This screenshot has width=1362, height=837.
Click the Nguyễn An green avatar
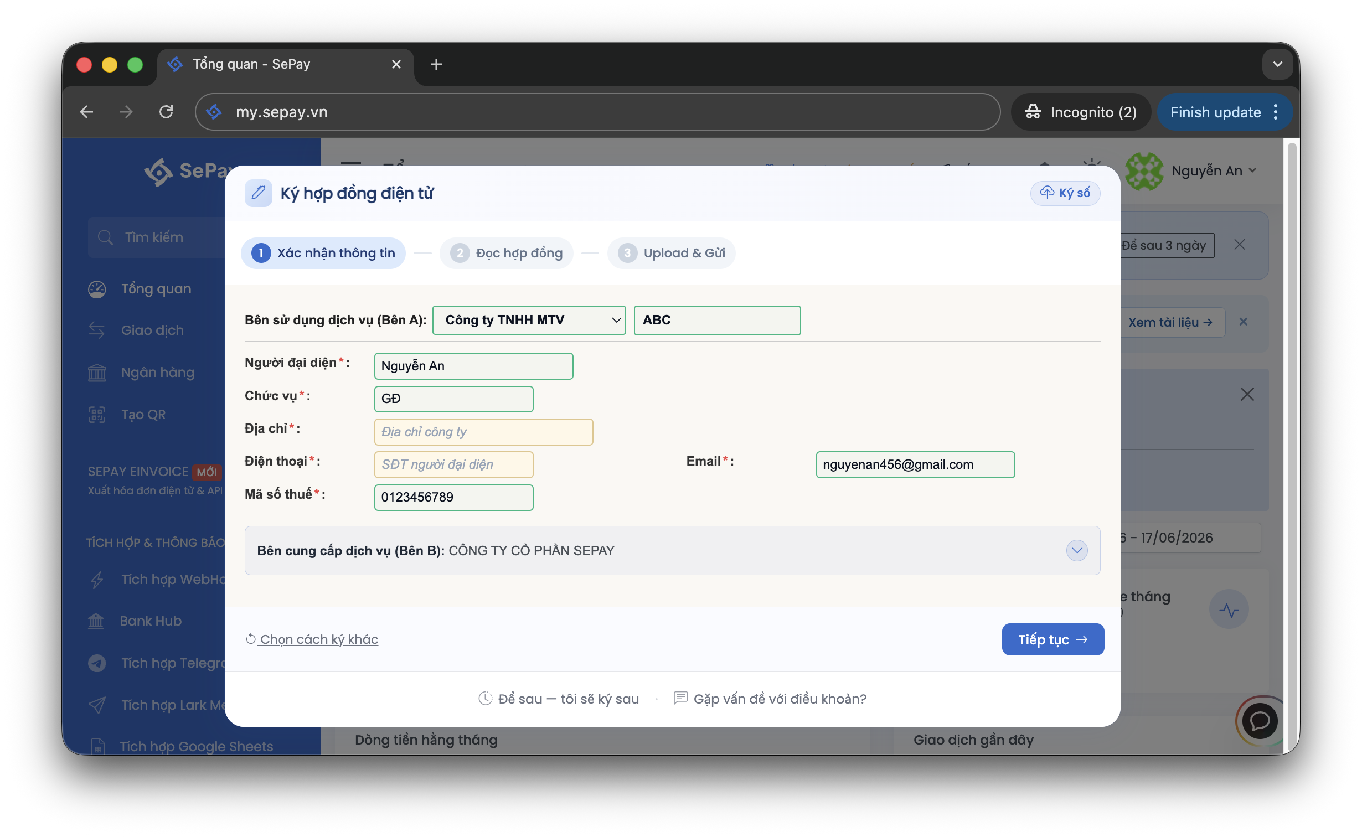(1144, 171)
